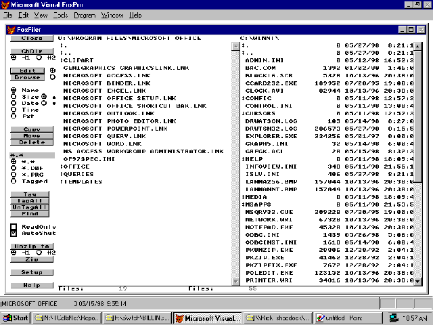This screenshot has width=433, height=325.
Task: Click the *.* file mask input field
Action: [32, 155]
